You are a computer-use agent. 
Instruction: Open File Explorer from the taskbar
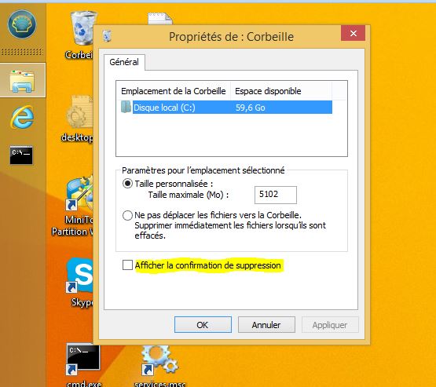point(22,80)
